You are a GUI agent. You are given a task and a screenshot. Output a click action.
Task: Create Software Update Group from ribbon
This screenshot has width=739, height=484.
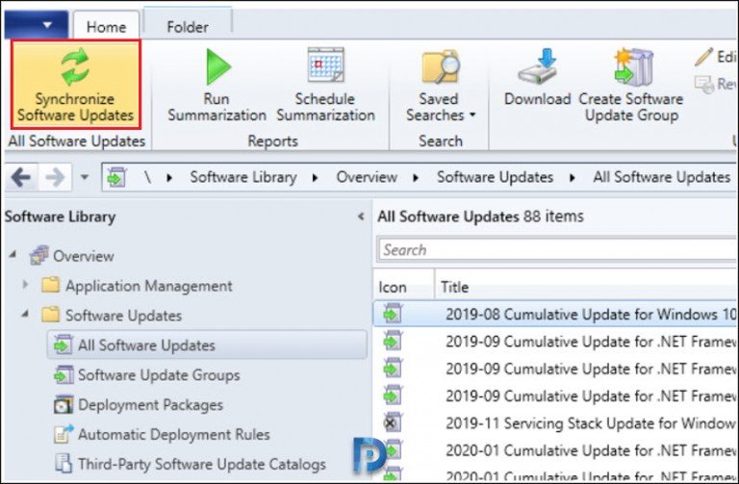point(631,86)
